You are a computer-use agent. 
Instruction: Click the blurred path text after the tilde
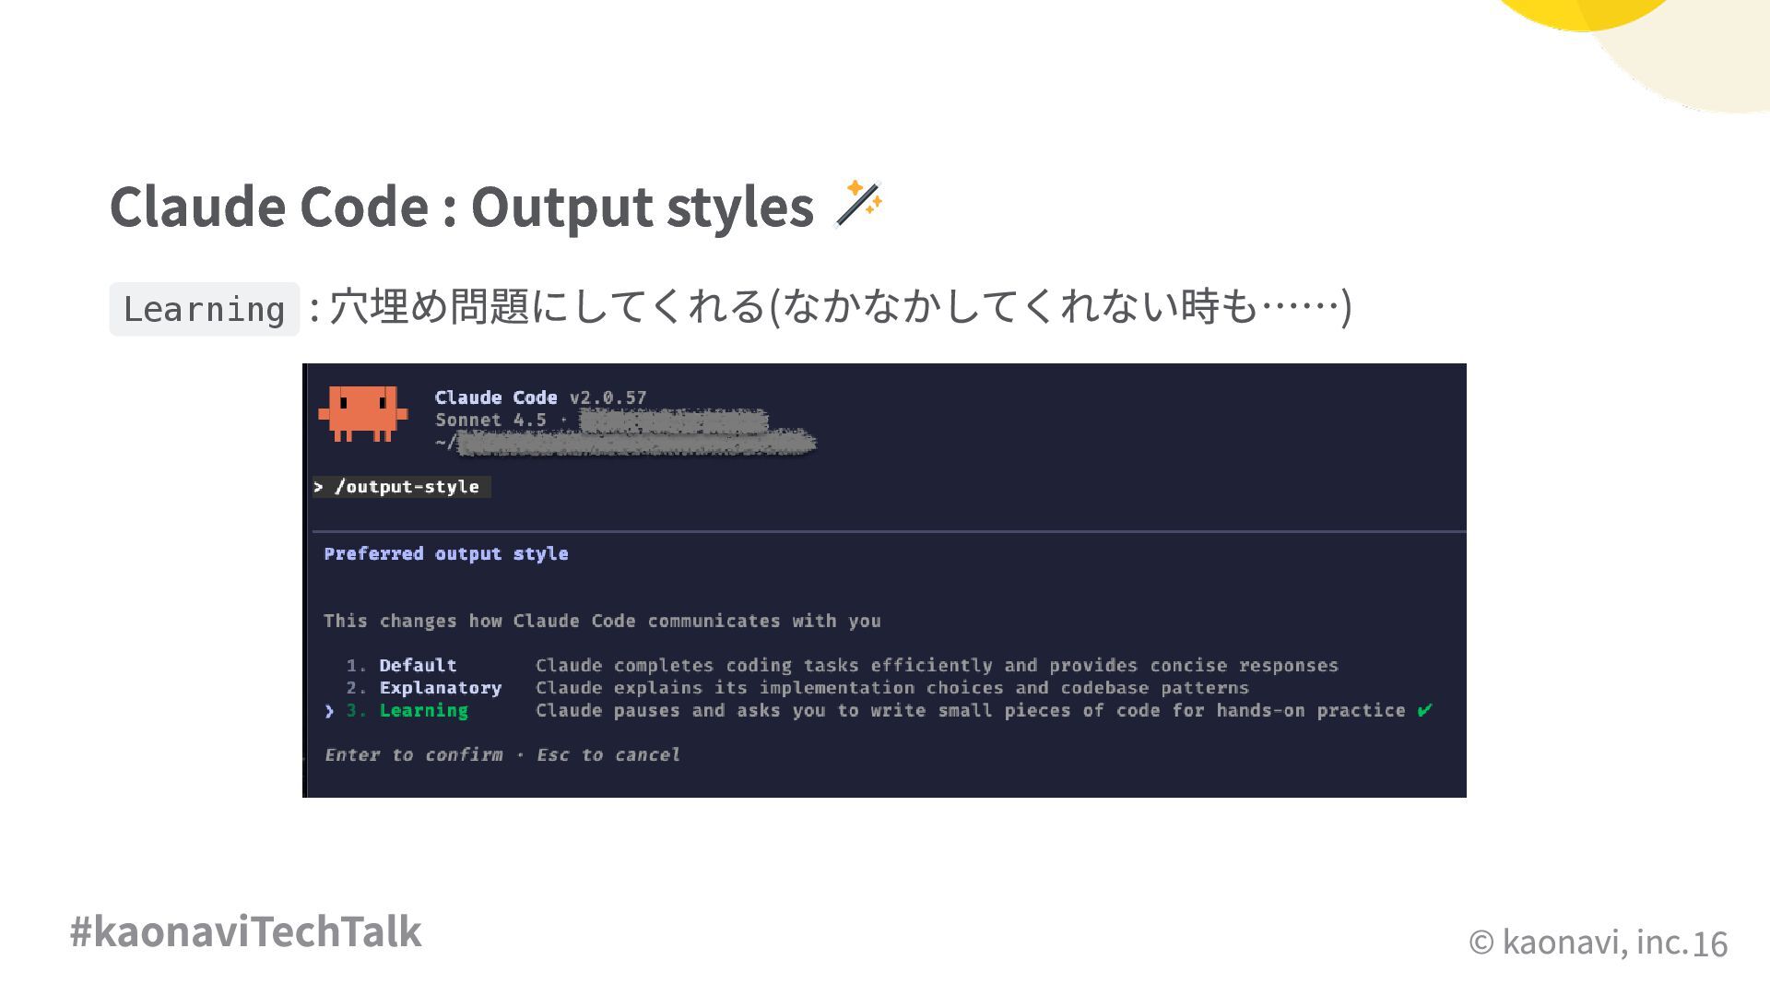tap(636, 444)
